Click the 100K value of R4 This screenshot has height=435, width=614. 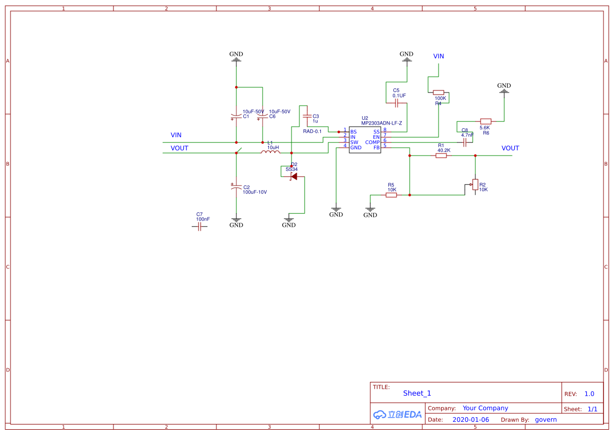click(440, 98)
